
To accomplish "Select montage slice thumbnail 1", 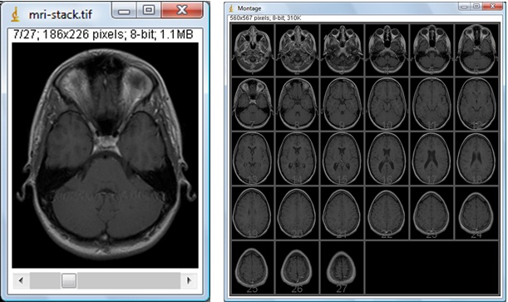I will tap(253, 50).
